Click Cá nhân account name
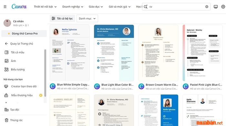Image resolution: width=226 pixels, height=126 pixels. coord(18,21)
